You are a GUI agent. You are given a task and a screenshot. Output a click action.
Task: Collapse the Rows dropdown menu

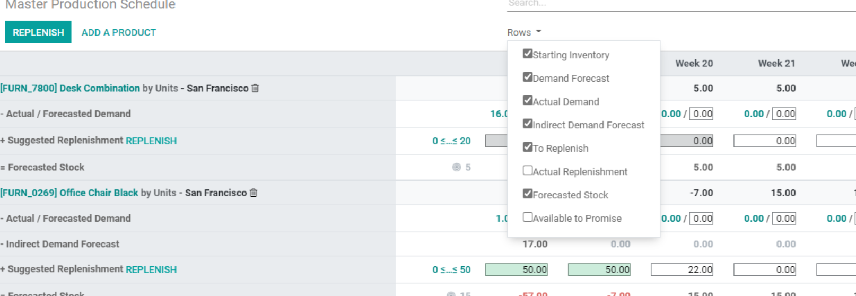tap(524, 32)
